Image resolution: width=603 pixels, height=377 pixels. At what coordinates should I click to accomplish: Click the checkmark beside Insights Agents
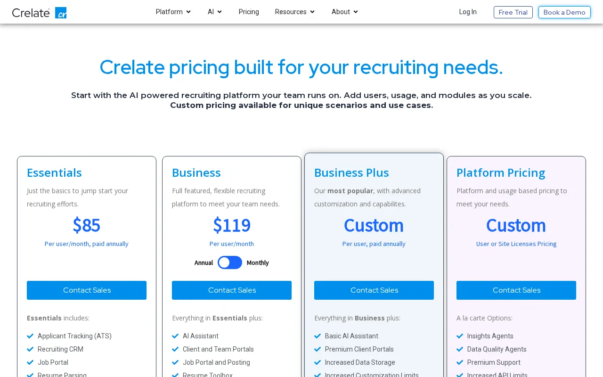click(x=460, y=336)
